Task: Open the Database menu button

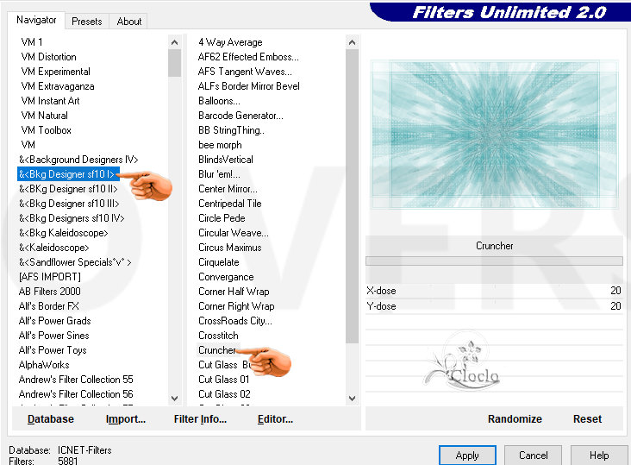Action: [51, 419]
